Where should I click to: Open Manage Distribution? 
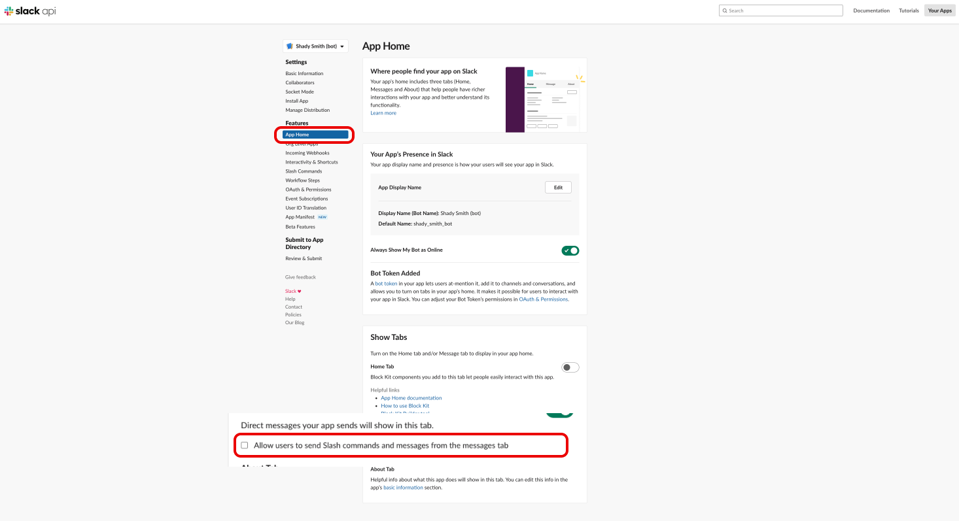coord(307,110)
